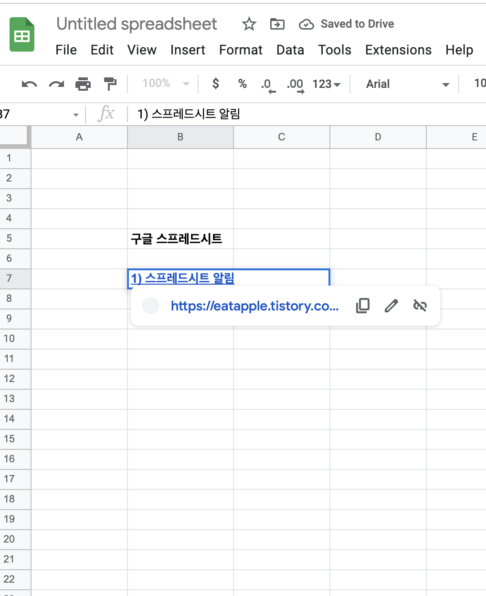Open the Arial font dropdown
The image size is (486, 596).
(407, 84)
